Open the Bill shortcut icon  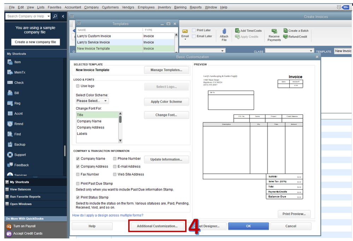click(10, 93)
